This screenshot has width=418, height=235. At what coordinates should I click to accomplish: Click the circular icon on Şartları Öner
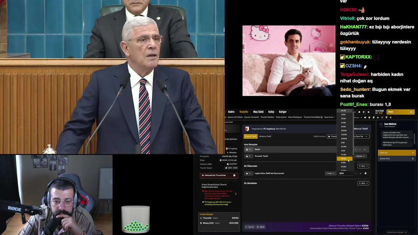click(413, 159)
